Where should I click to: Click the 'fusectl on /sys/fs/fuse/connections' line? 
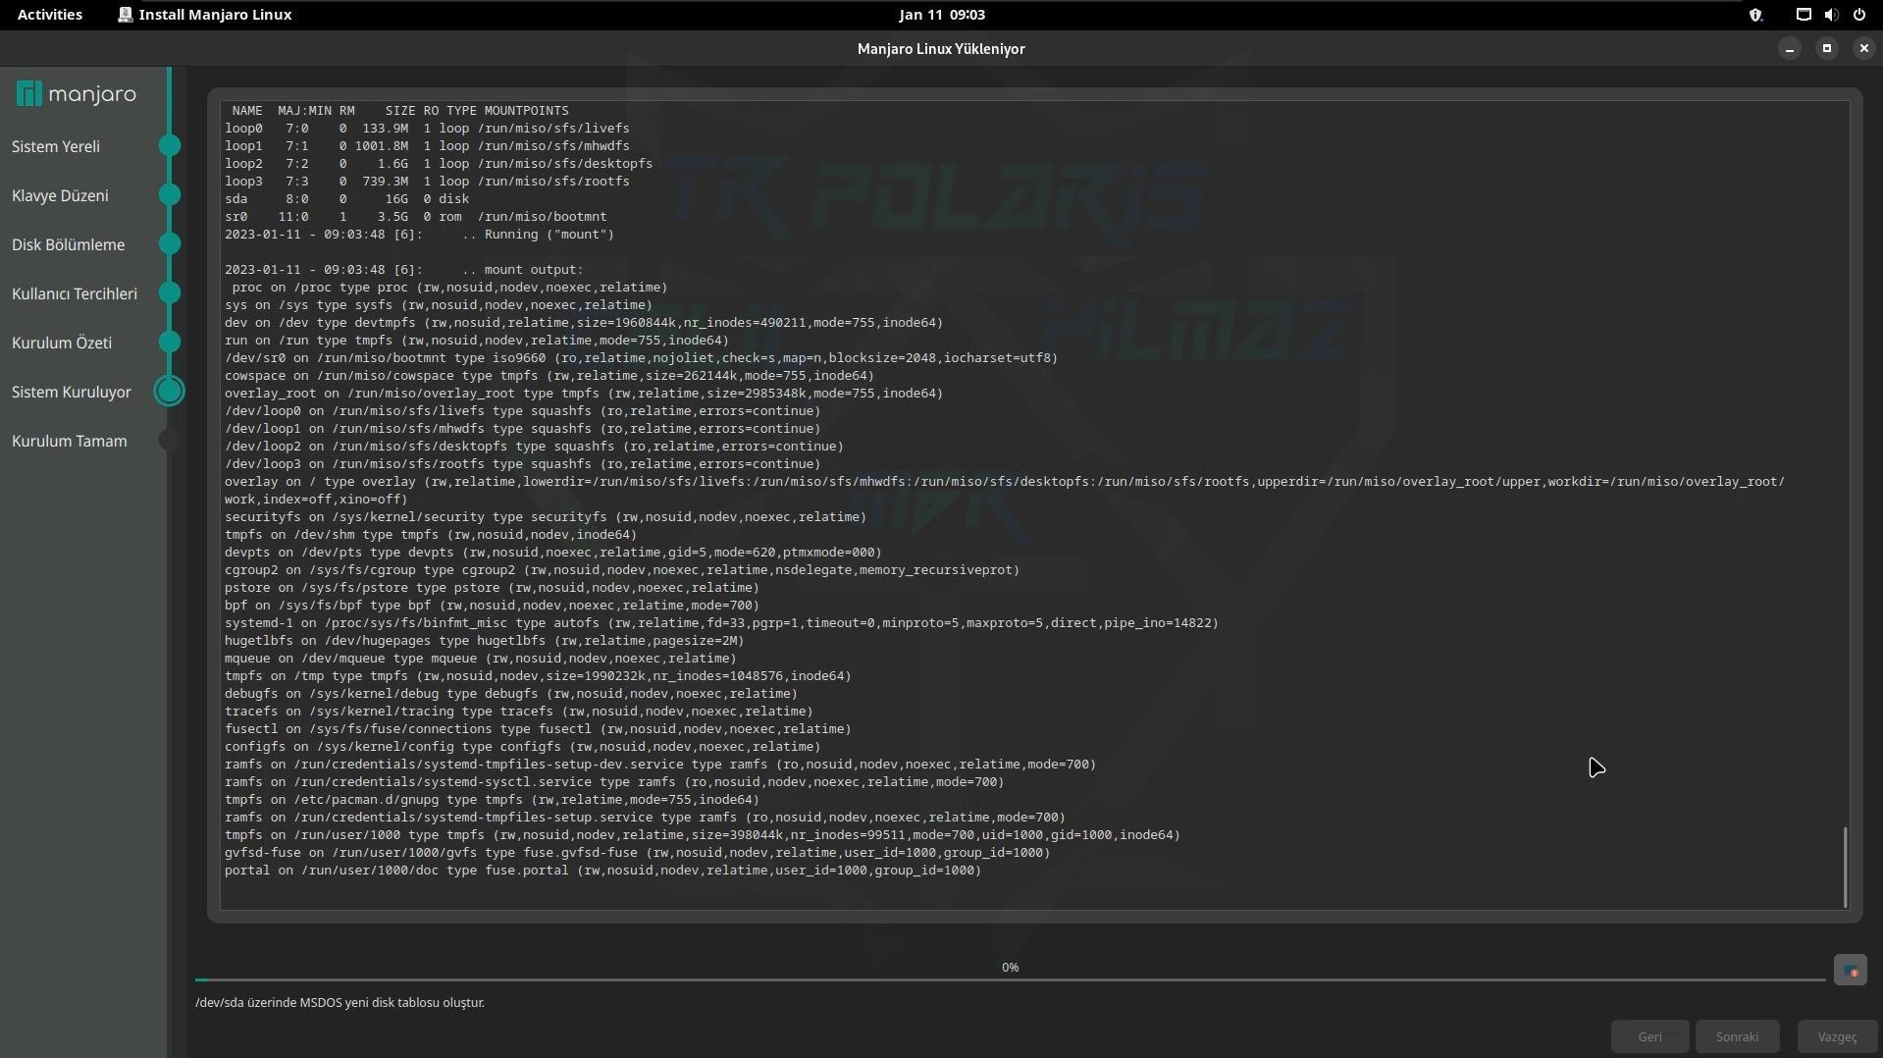(538, 729)
